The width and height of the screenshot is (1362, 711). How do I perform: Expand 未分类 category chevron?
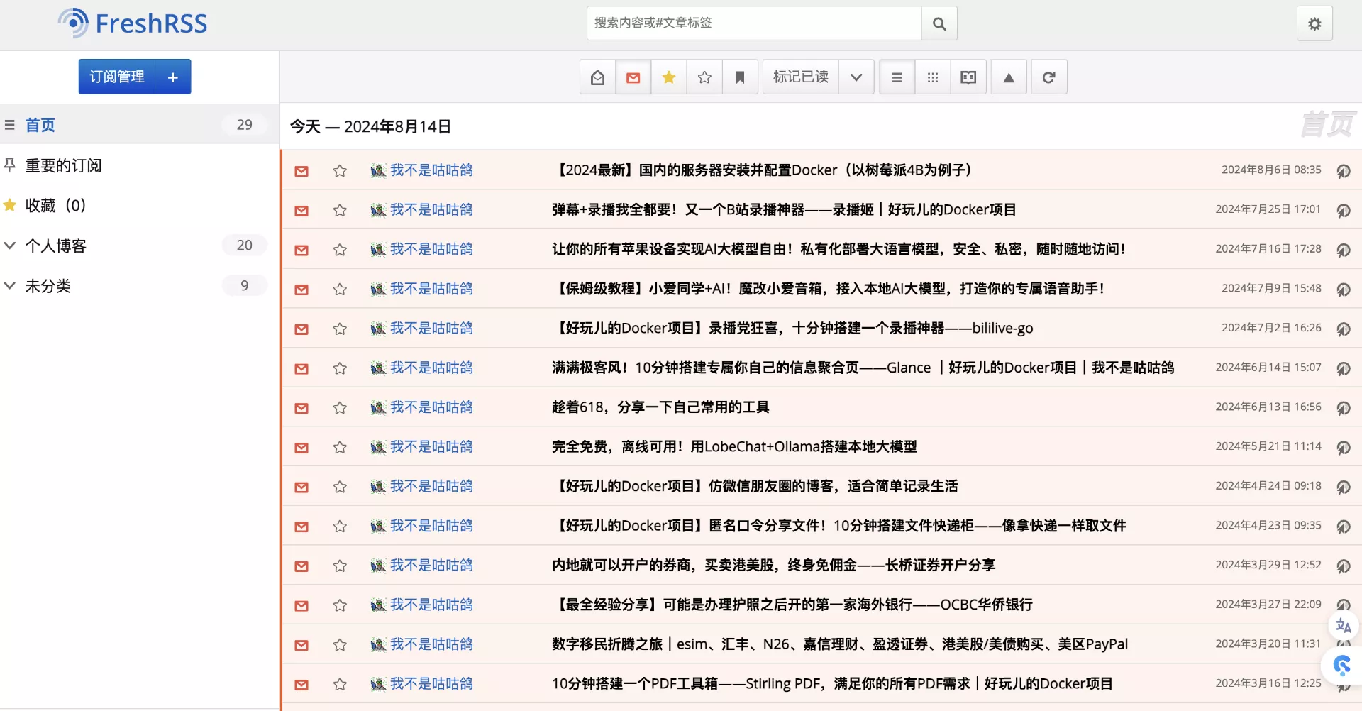point(10,285)
